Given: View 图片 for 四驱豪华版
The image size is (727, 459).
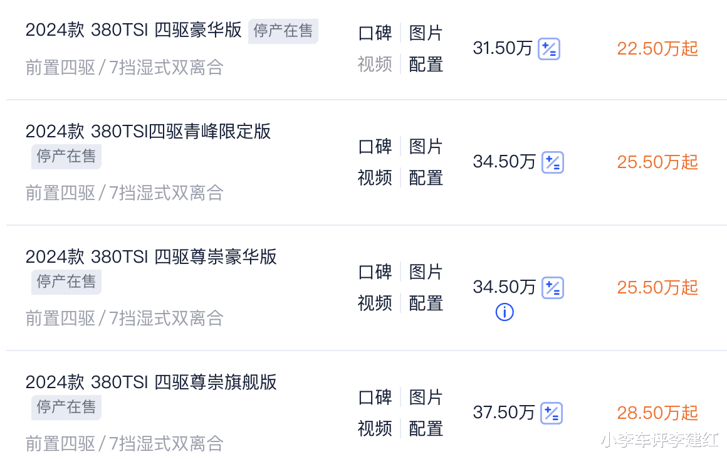Looking at the screenshot, I should (426, 33).
